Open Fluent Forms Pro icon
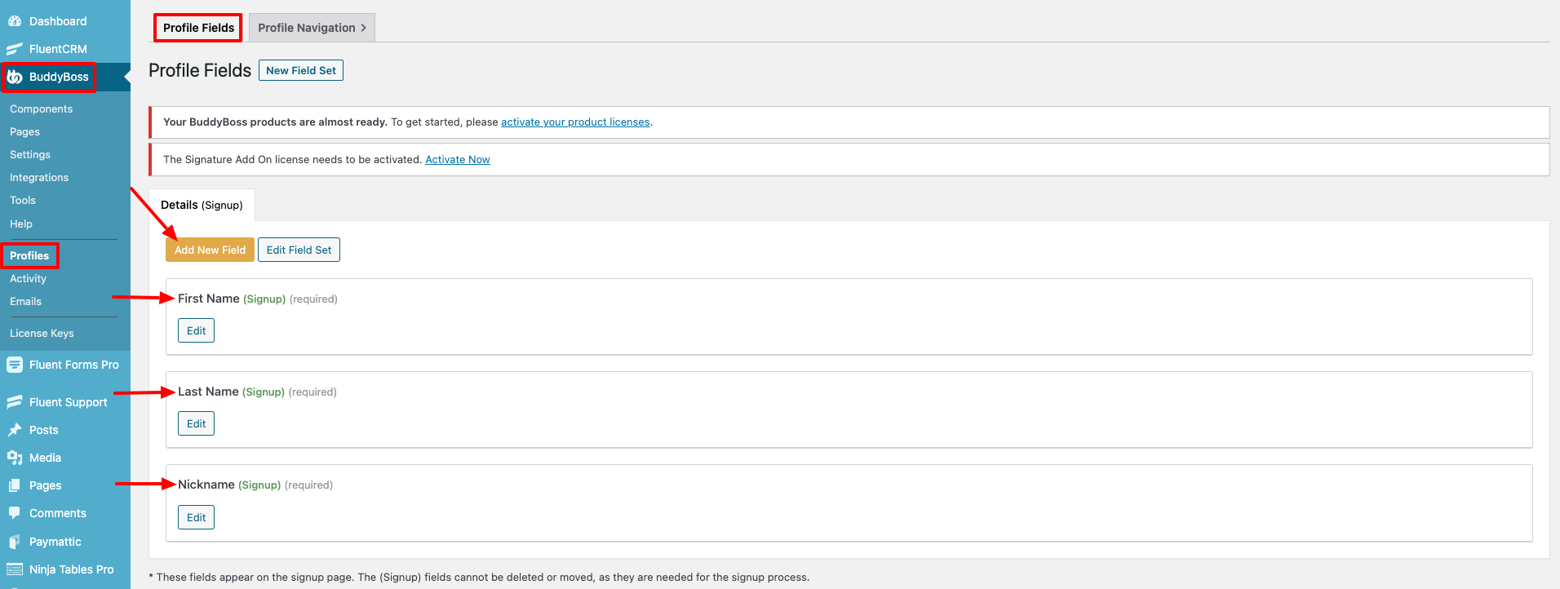 pyautogui.click(x=15, y=365)
